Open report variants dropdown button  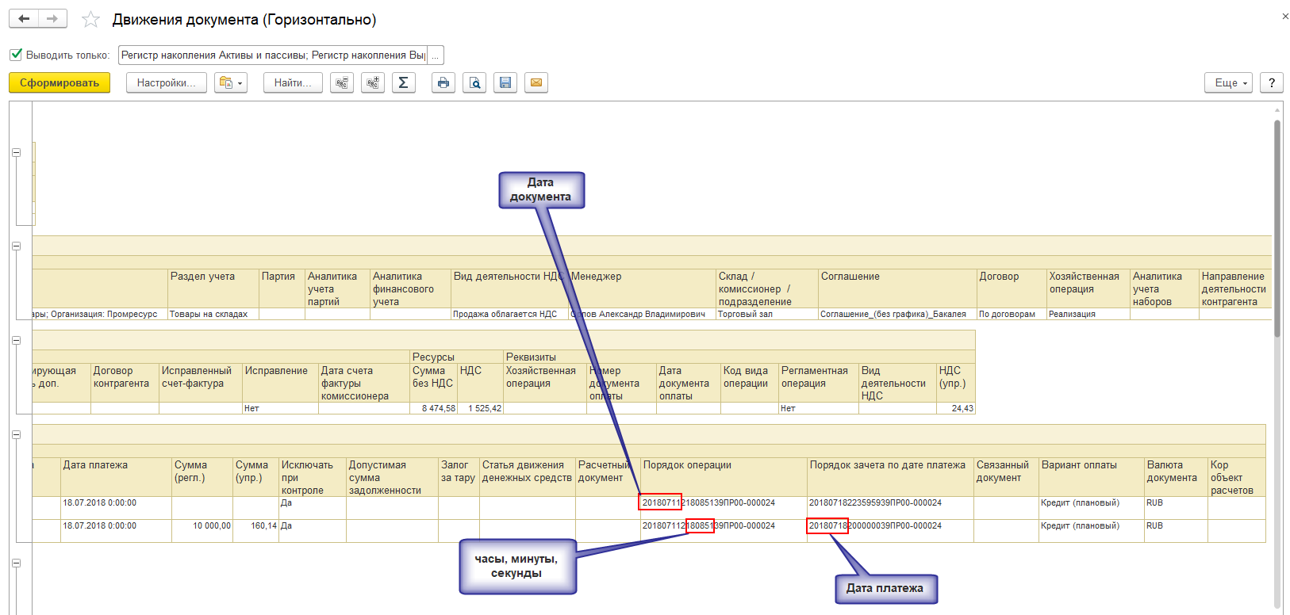[232, 82]
